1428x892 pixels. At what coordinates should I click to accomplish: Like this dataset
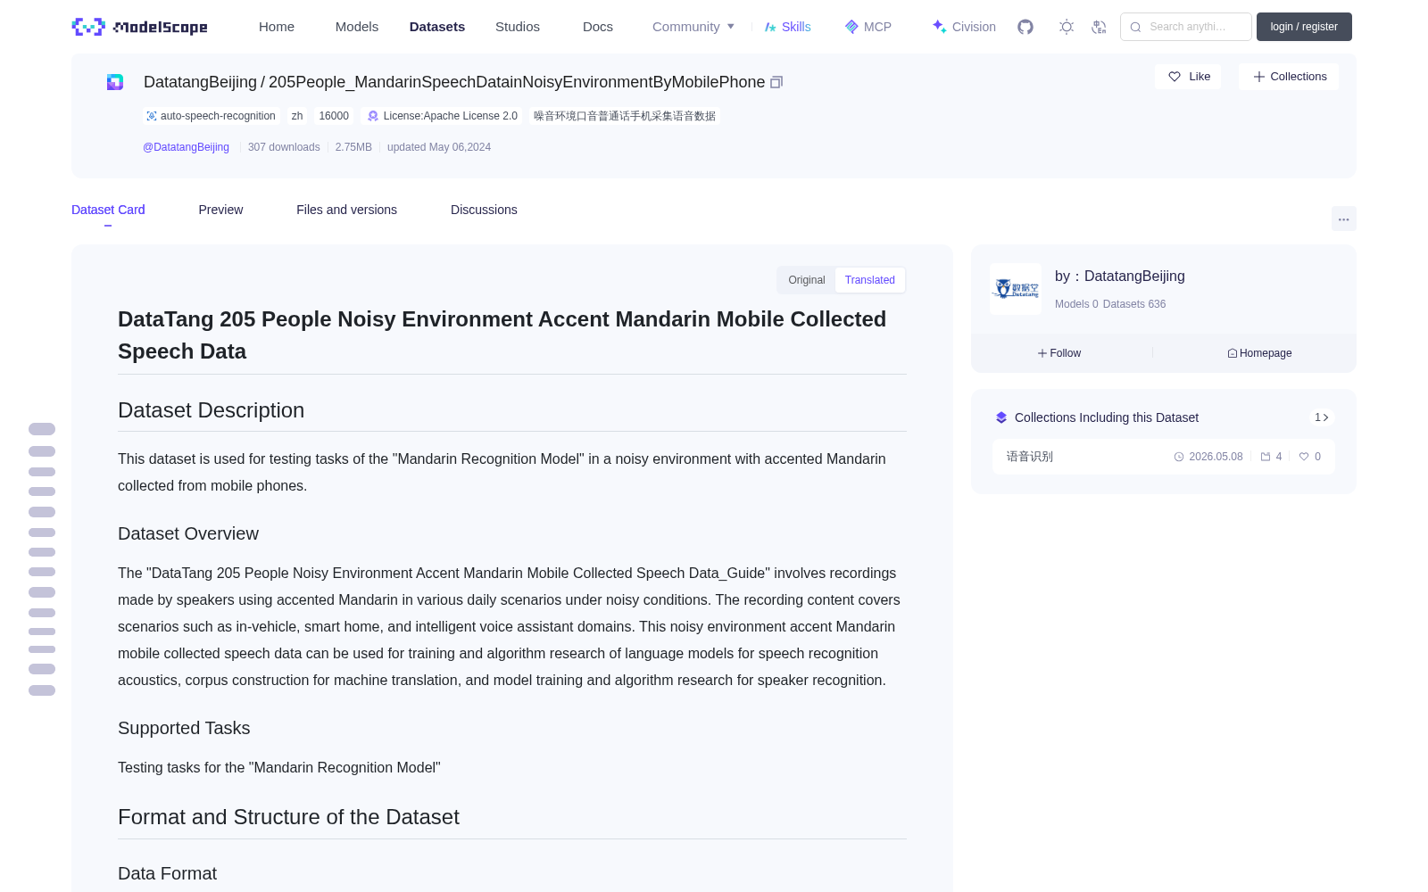tap(1189, 77)
